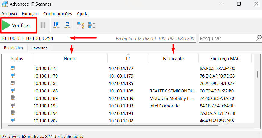Click the IP range input field
The width and height of the screenshot is (262, 138).
pyautogui.click(x=98, y=38)
